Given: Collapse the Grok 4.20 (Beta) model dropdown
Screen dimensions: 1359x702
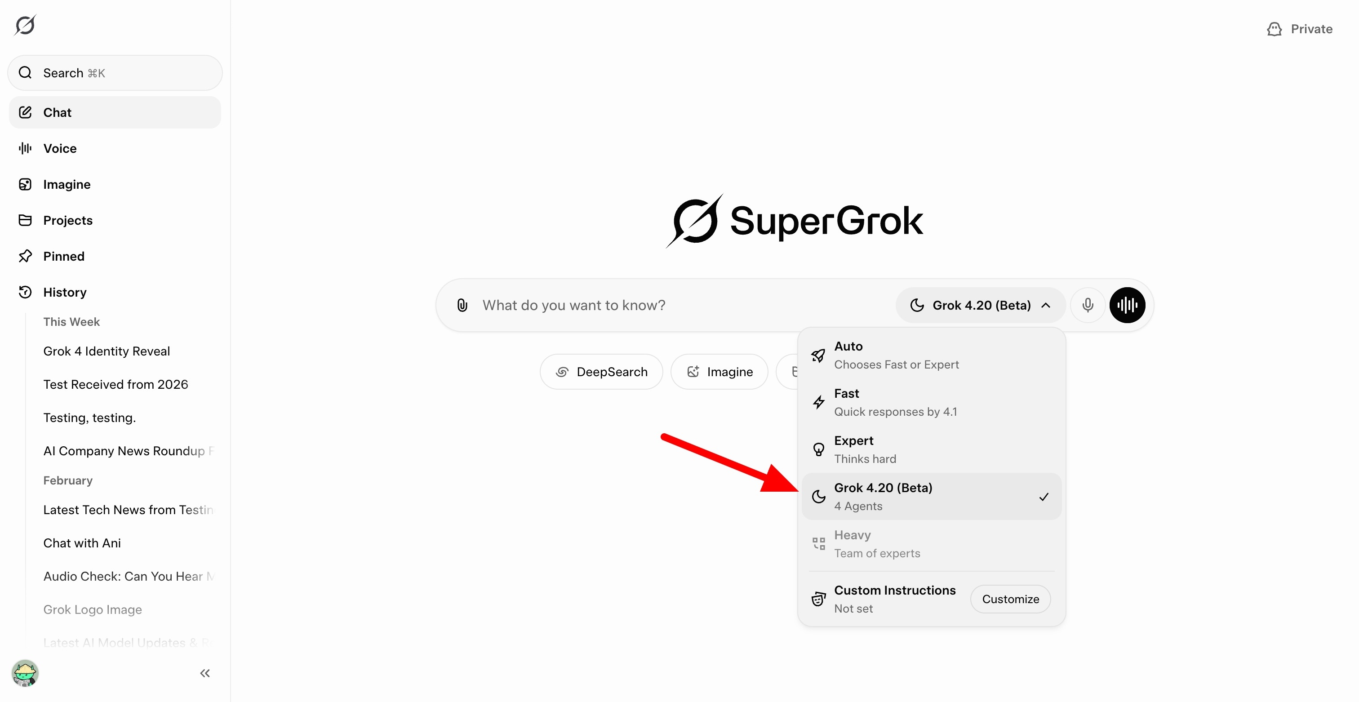Looking at the screenshot, I should [x=980, y=305].
